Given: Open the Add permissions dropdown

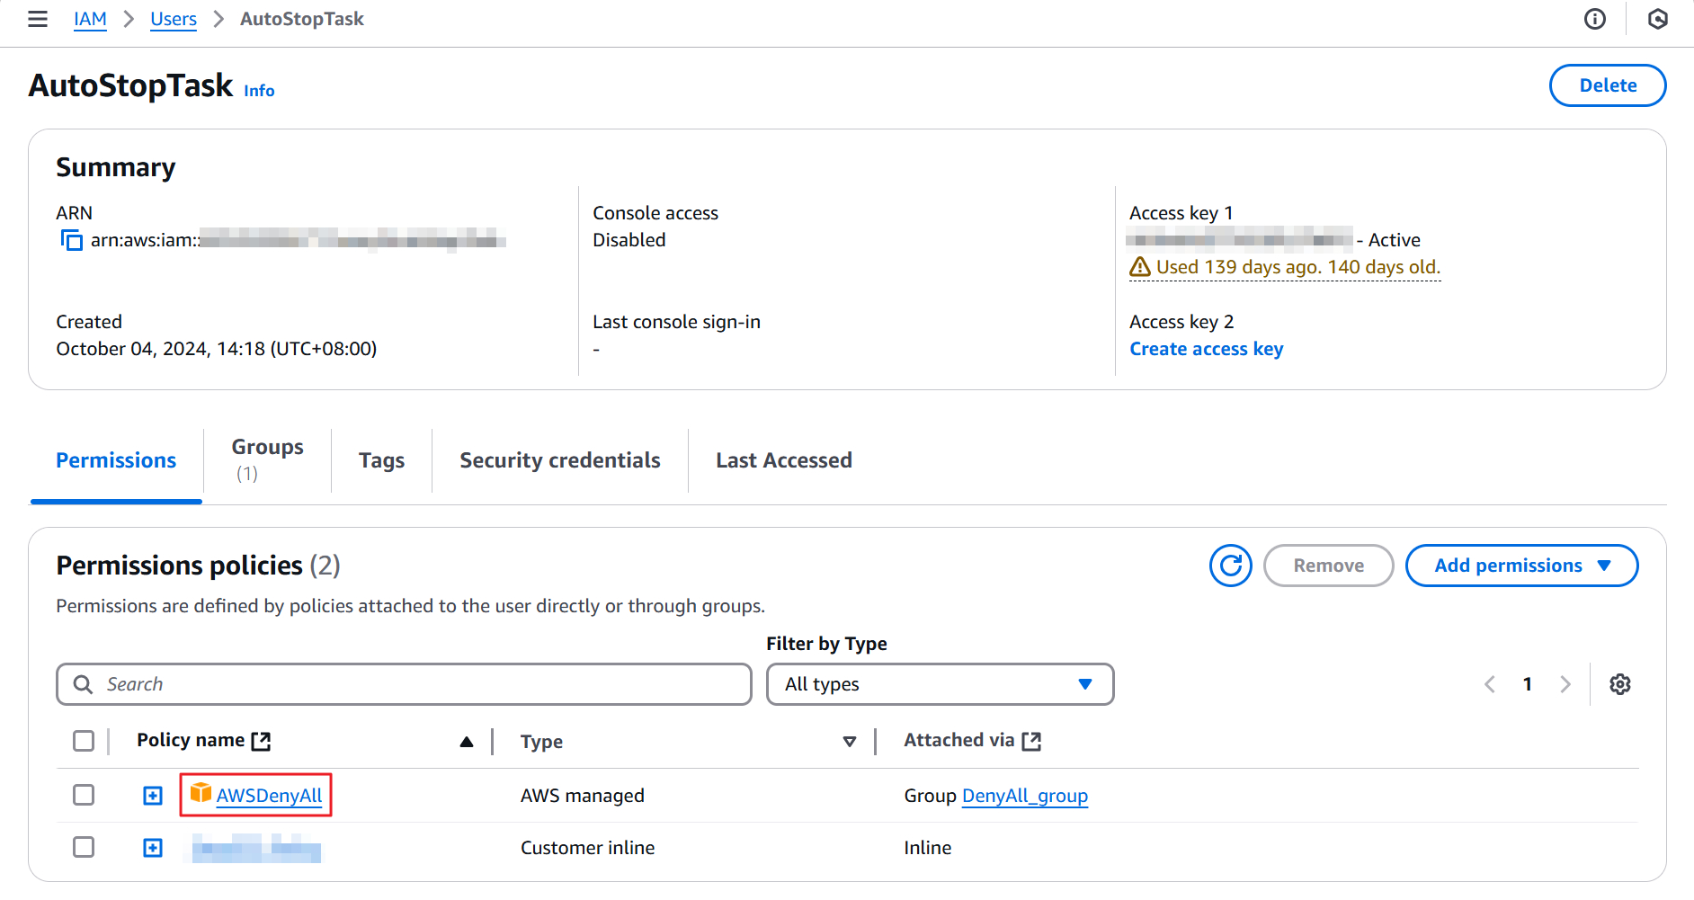Looking at the screenshot, I should tap(1521, 566).
